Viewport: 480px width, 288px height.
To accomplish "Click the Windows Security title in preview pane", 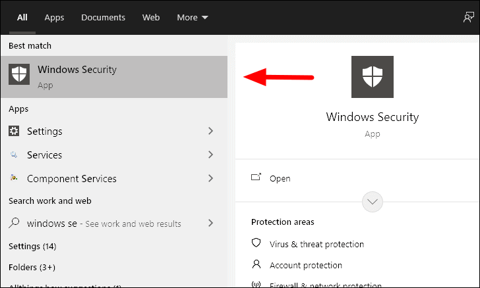I will pyautogui.click(x=373, y=117).
